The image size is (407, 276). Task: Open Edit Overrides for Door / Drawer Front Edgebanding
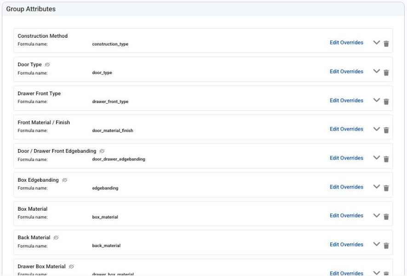[346, 158]
